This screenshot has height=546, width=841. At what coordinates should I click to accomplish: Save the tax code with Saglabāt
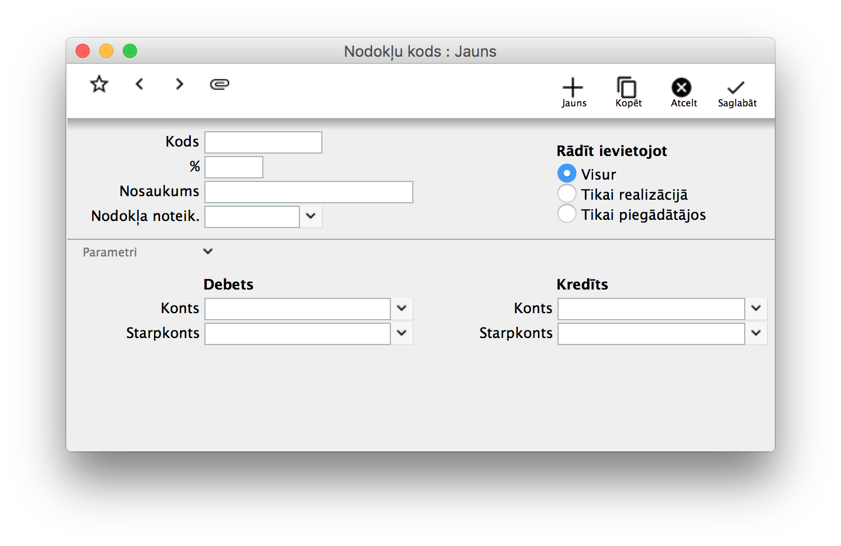point(736,93)
